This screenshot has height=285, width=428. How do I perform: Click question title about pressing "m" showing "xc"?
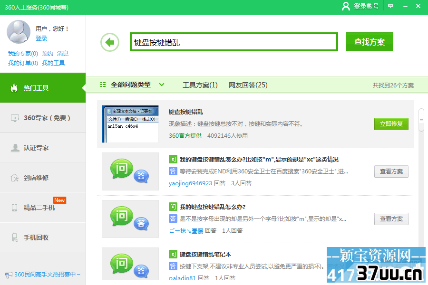tap(259, 159)
